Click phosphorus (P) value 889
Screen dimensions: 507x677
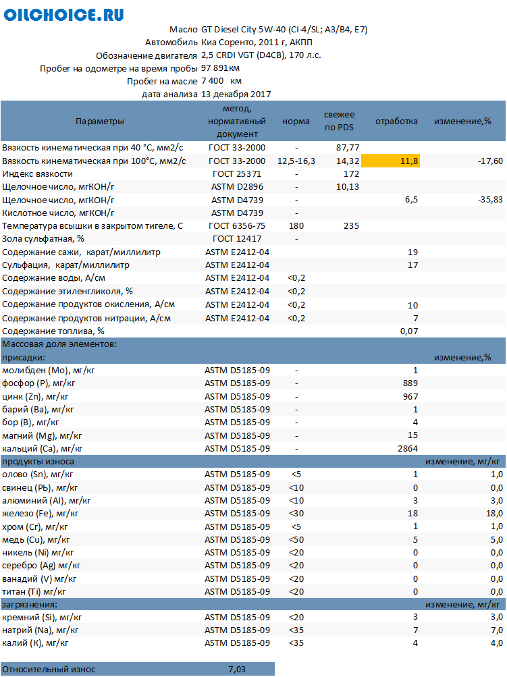(x=410, y=383)
